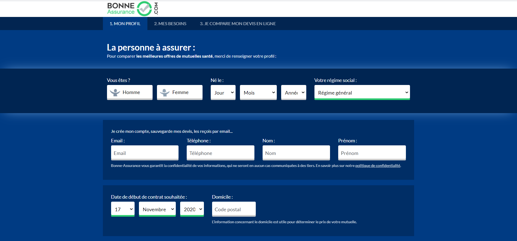
Task: Select Homme as gender
Action: pyautogui.click(x=130, y=92)
